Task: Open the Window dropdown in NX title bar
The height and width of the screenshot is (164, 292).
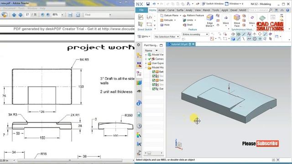Action: pyautogui.click(x=234, y=4)
